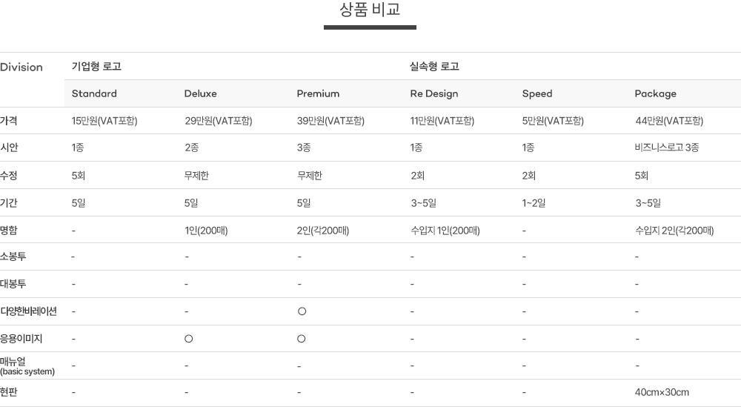This screenshot has height=407, width=741.
Task: Click the Deluxe circle in the 응용이미지 row
Action: (189, 339)
